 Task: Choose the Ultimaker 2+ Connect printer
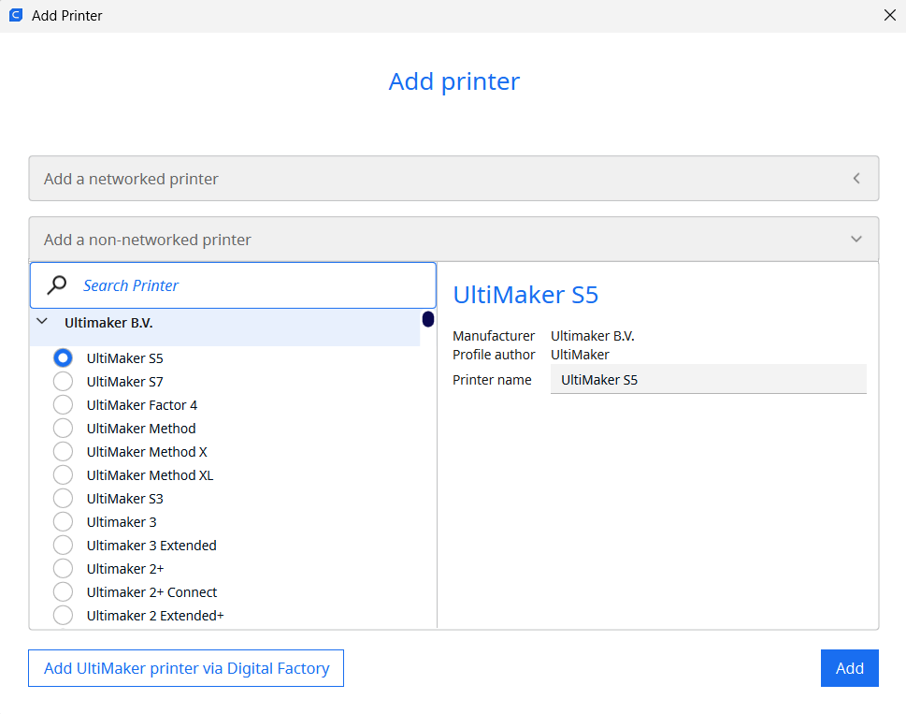[63, 592]
